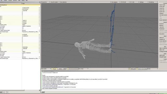167x94 pixels.
Task: Toggle the LM button in viewport footer
Action: coord(134,69)
